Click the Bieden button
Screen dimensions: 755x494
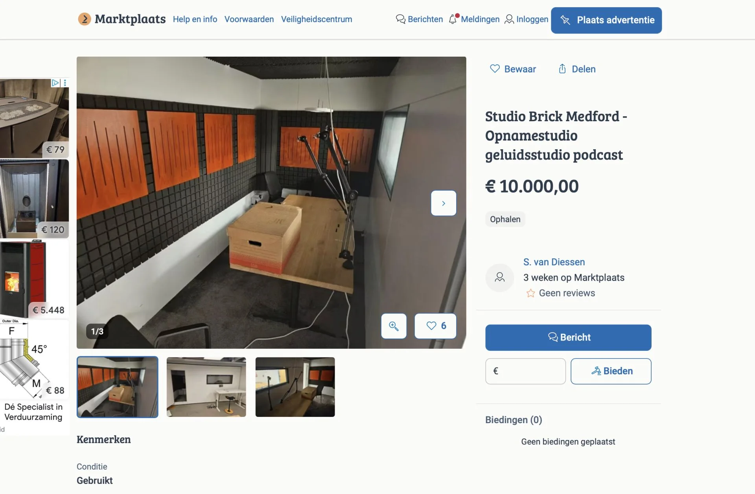(x=611, y=371)
